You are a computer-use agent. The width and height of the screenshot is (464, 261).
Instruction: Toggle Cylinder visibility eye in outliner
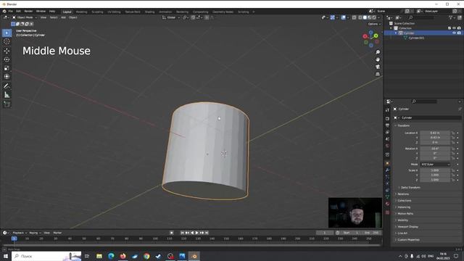pyautogui.click(x=455, y=33)
